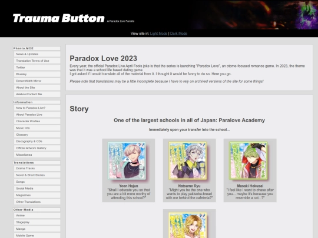Click the Phanto.MOE sidebar heading
Screen dimensions: 318x238
tap(37, 48)
